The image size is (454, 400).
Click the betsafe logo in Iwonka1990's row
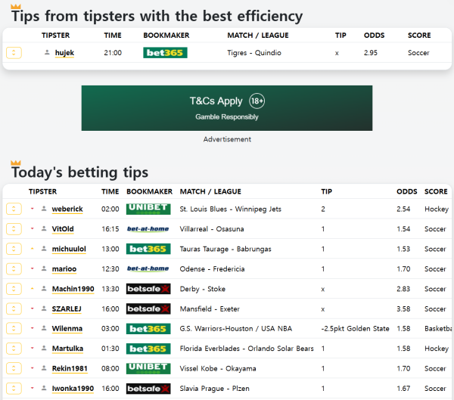148,389
